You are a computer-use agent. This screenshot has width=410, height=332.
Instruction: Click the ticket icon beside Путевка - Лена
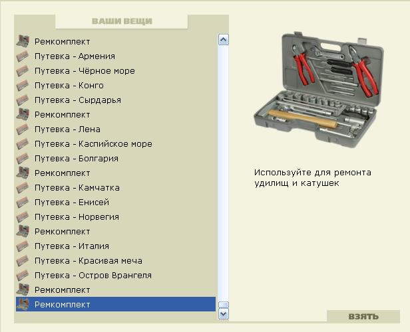23,129
